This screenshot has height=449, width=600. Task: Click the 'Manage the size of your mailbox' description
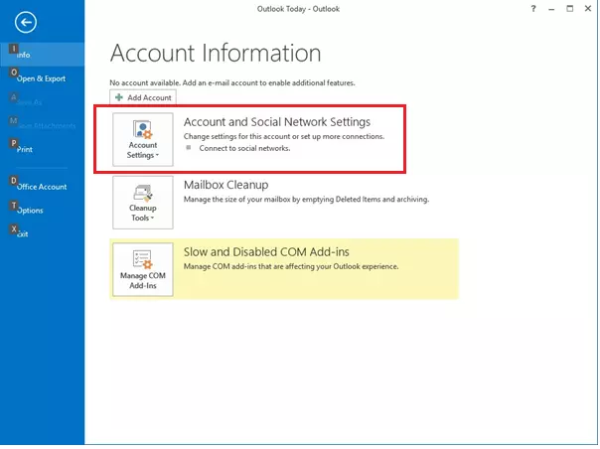click(306, 199)
